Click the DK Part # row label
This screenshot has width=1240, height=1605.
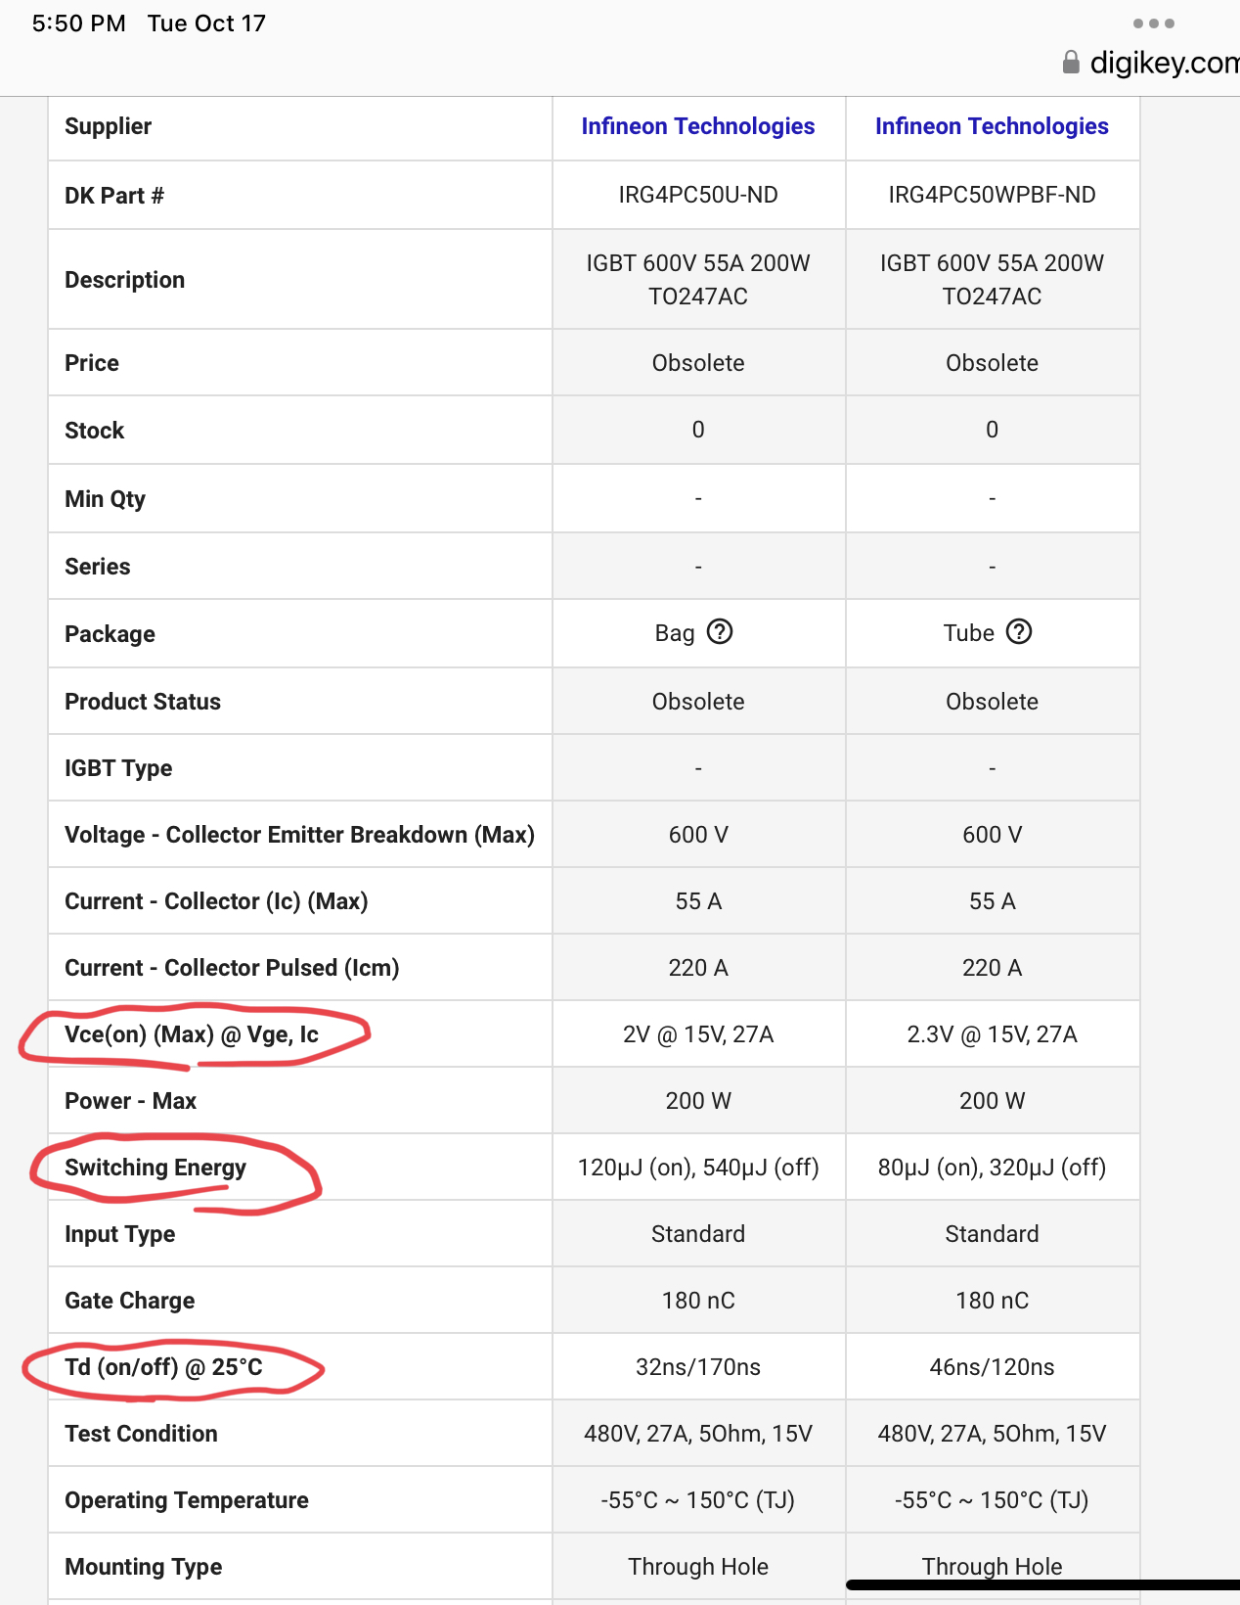pyautogui.click(x=114, y=196)
